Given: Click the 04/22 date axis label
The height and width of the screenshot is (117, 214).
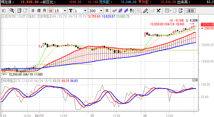Looking at the screenshot, I should point(39,115).
